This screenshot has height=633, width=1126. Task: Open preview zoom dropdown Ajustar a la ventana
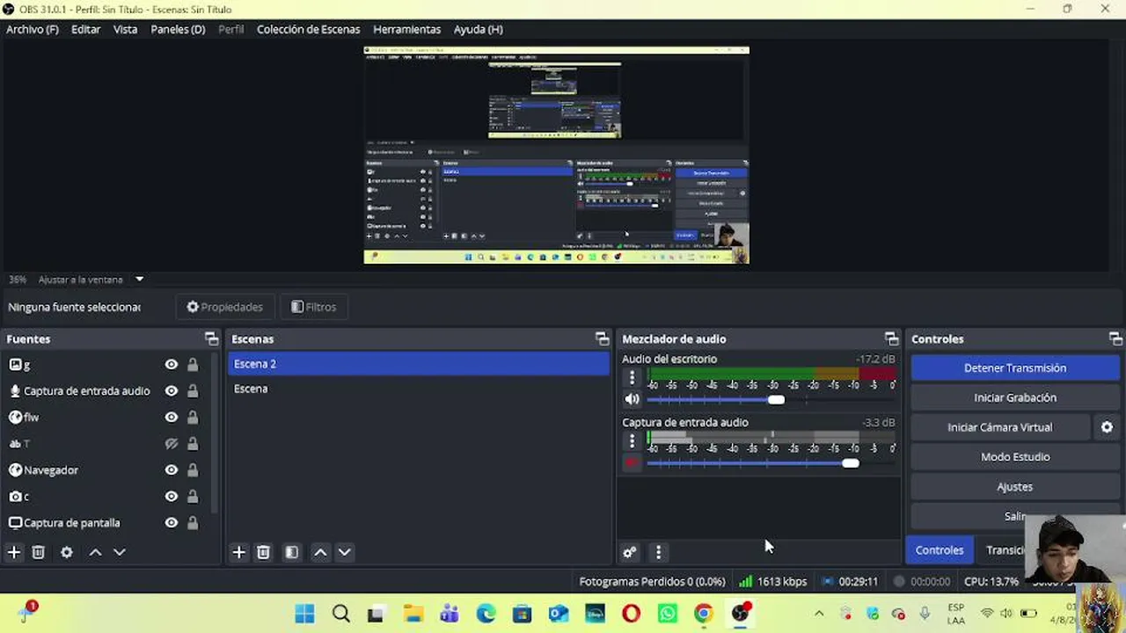click(x=139, y=280)
